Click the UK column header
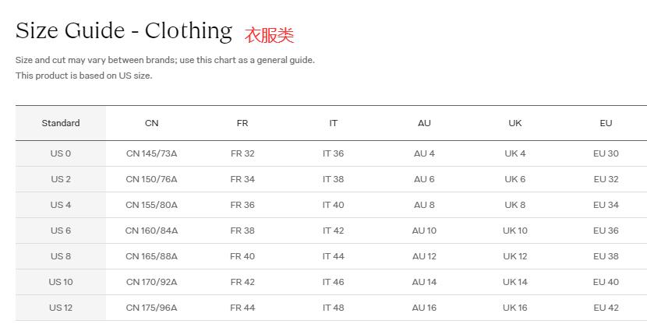 (515, 123)
